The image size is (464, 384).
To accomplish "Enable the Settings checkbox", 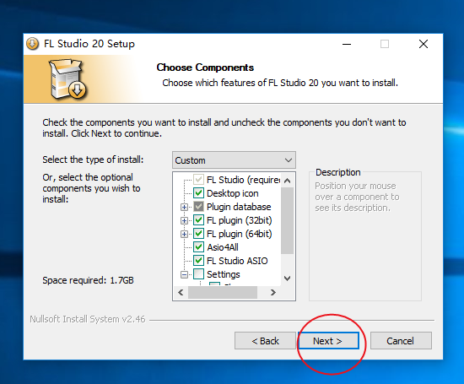I will [198, 274].
